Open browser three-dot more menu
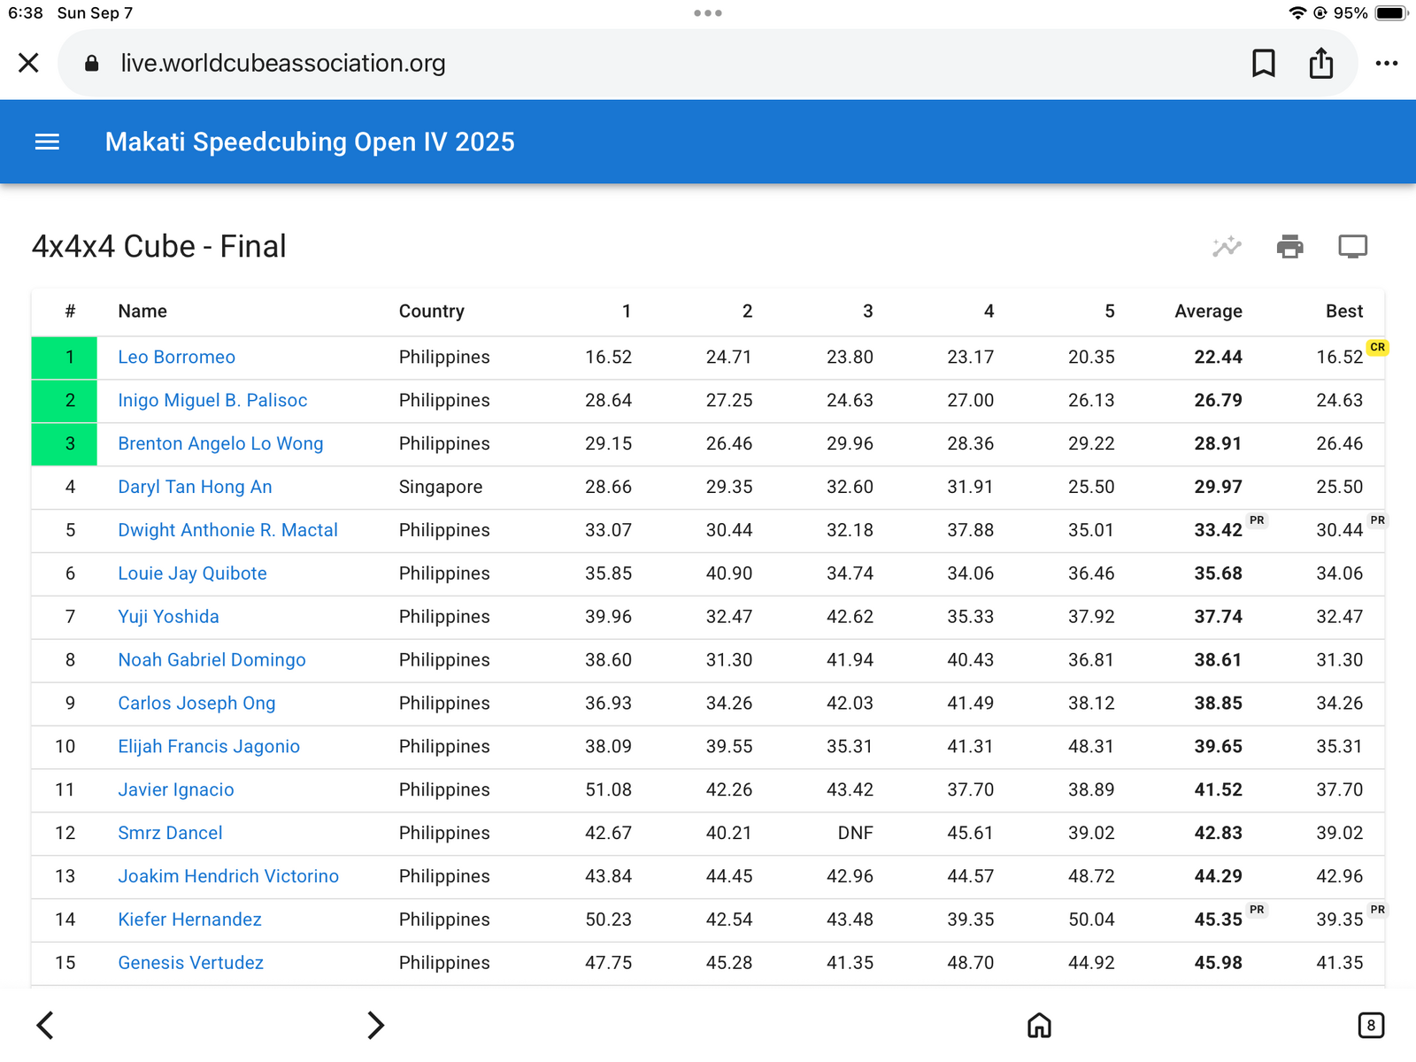 point(1386,63)
